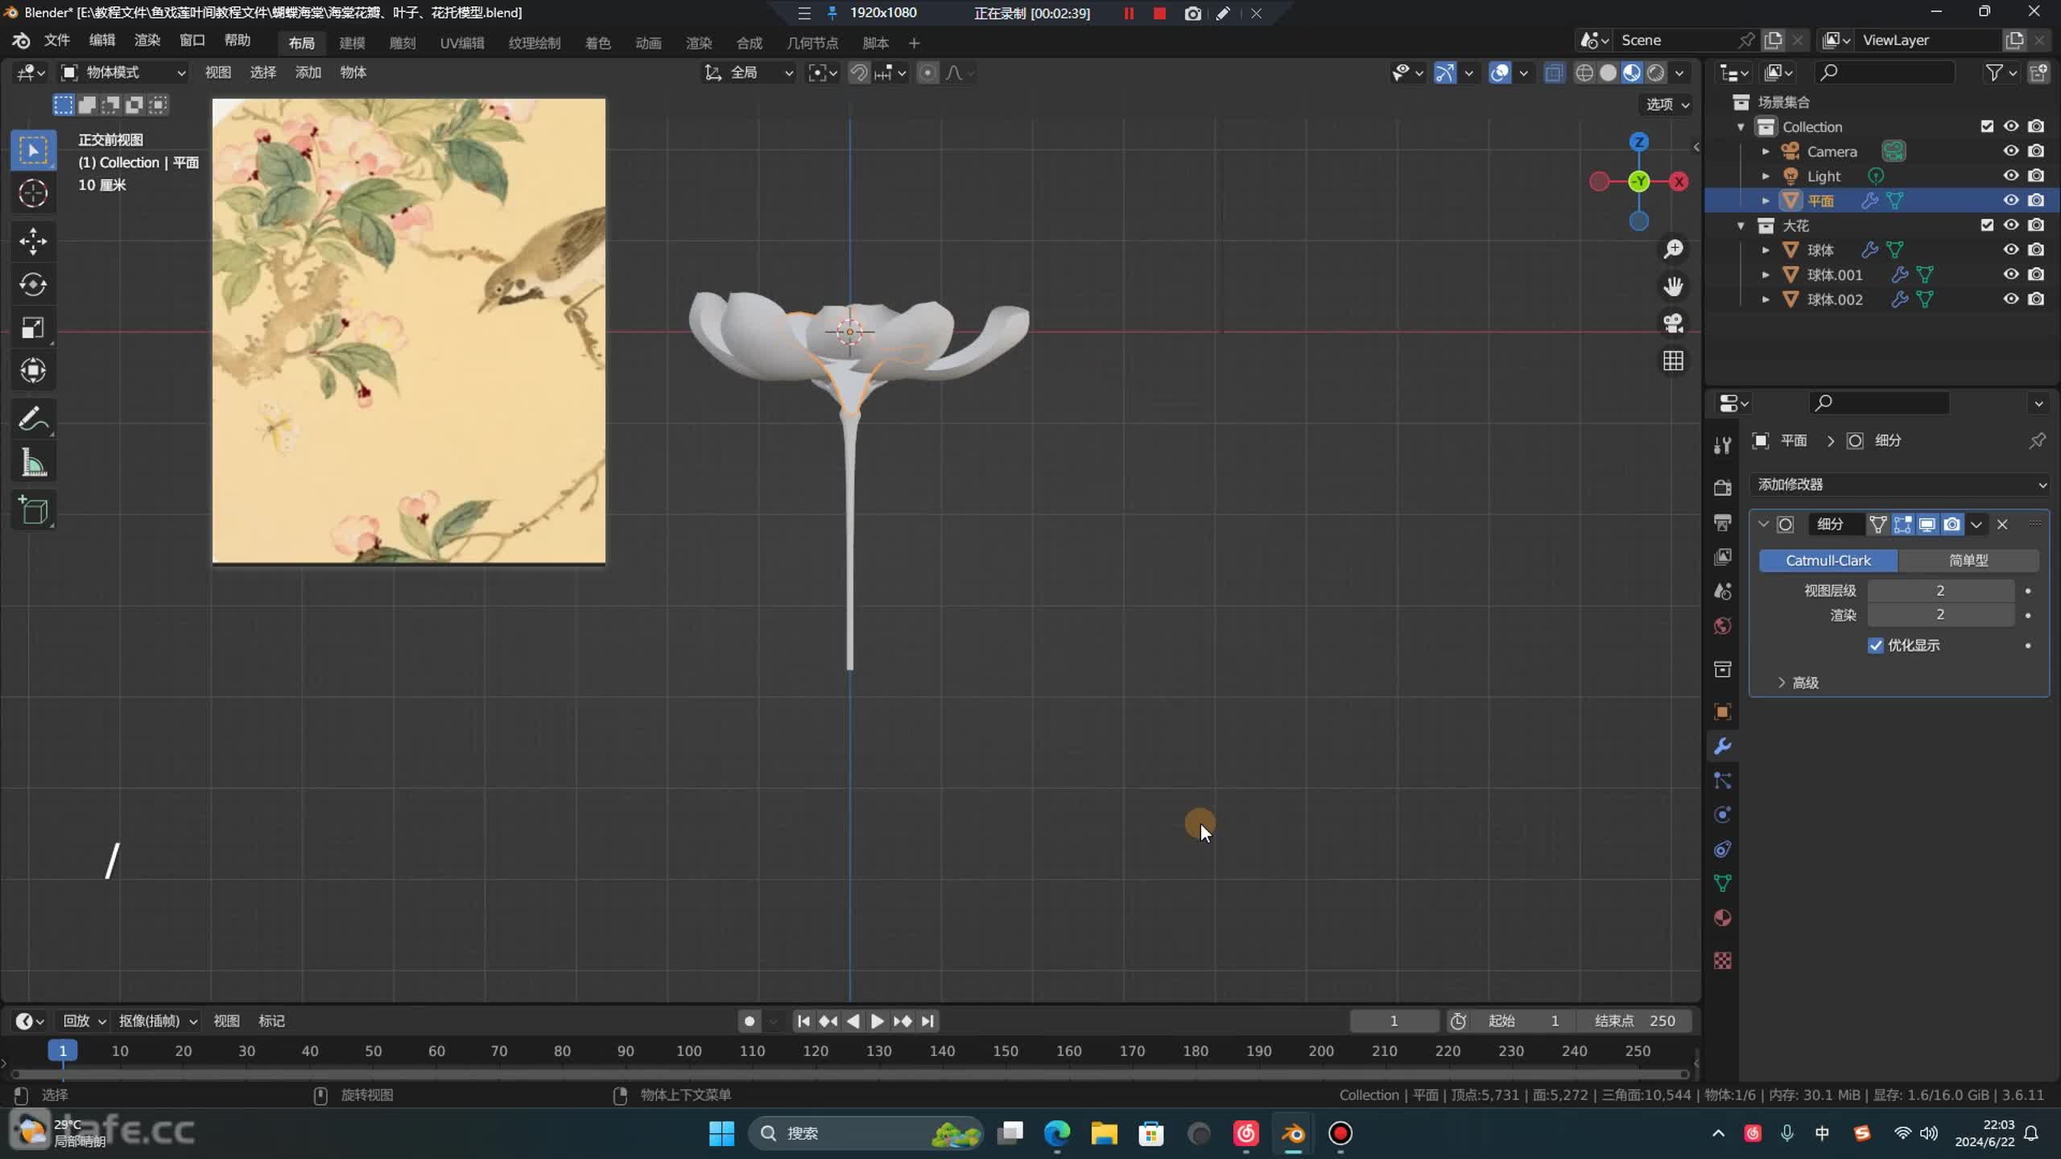2061x1159 pixels.
Task: Uncheck the Collection exclude checkbox
Action: click(1987, 126)
